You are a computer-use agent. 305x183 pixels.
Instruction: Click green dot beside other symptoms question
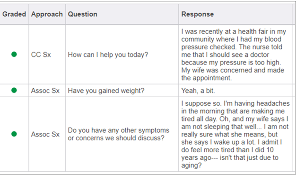point(14,134)
